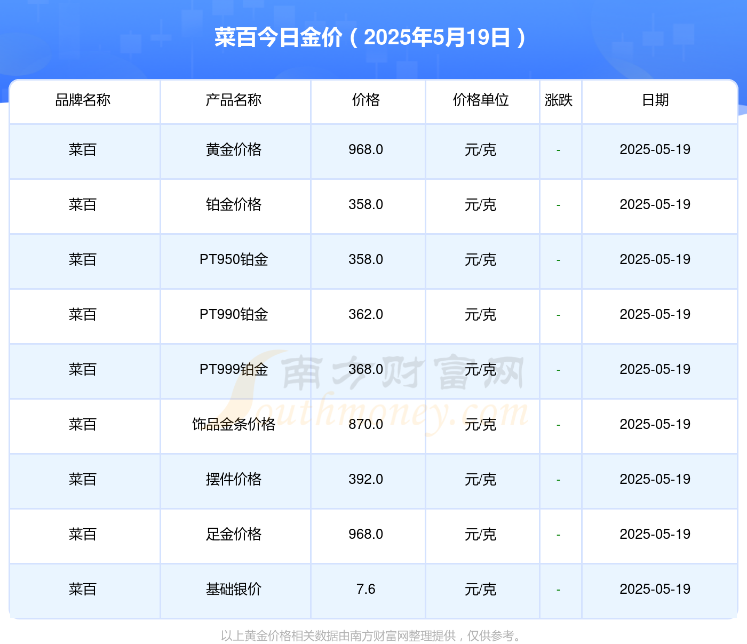
Task: Click date 2025-05-19 in 黄金价格 row
Action: pos(655,149)
